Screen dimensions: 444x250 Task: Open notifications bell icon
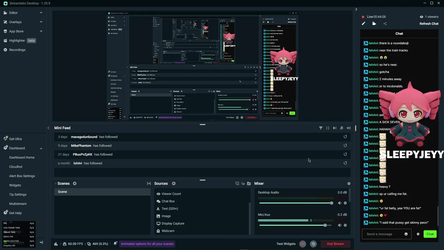pos(116,243)
